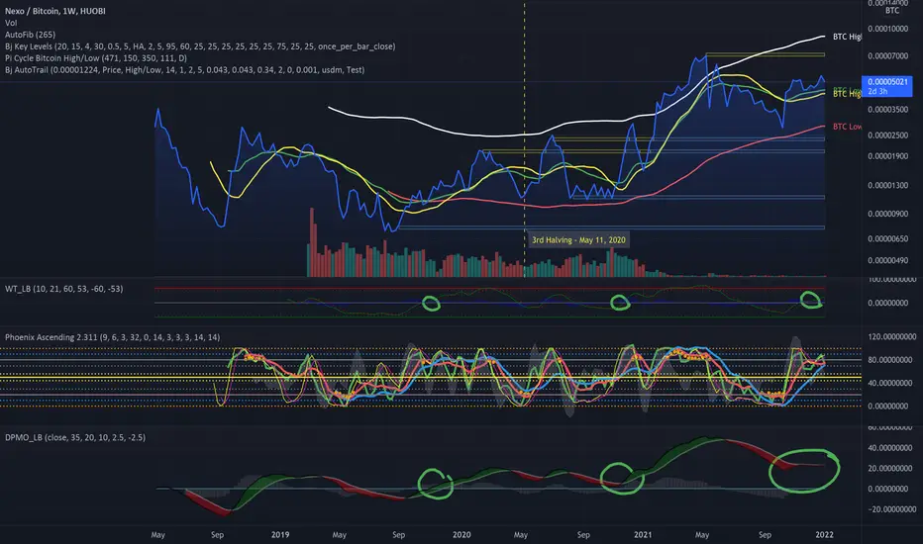Click the WT_LB indicator pane legend

[64, 289]
